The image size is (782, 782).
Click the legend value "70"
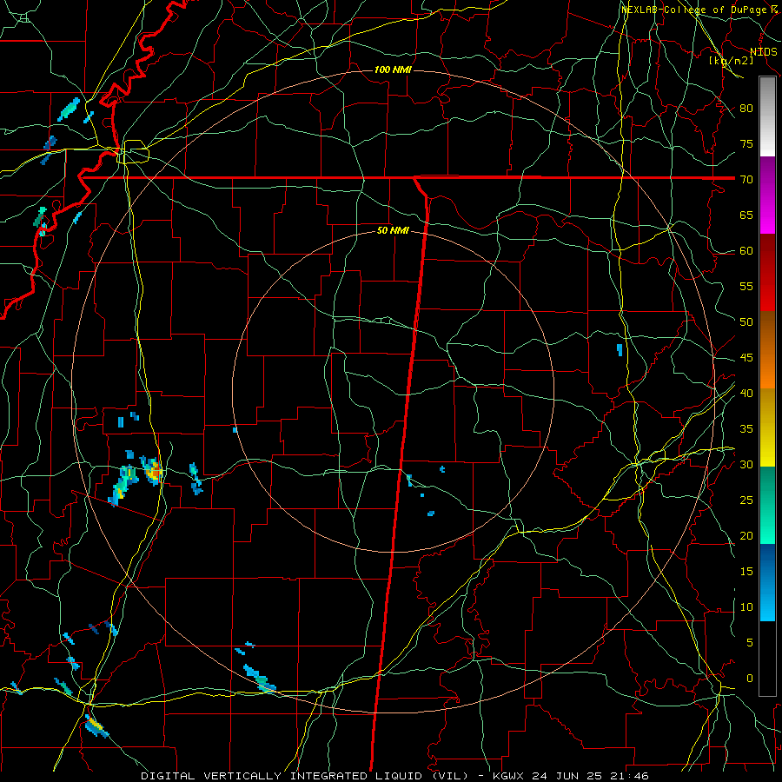tap(746, 180)
